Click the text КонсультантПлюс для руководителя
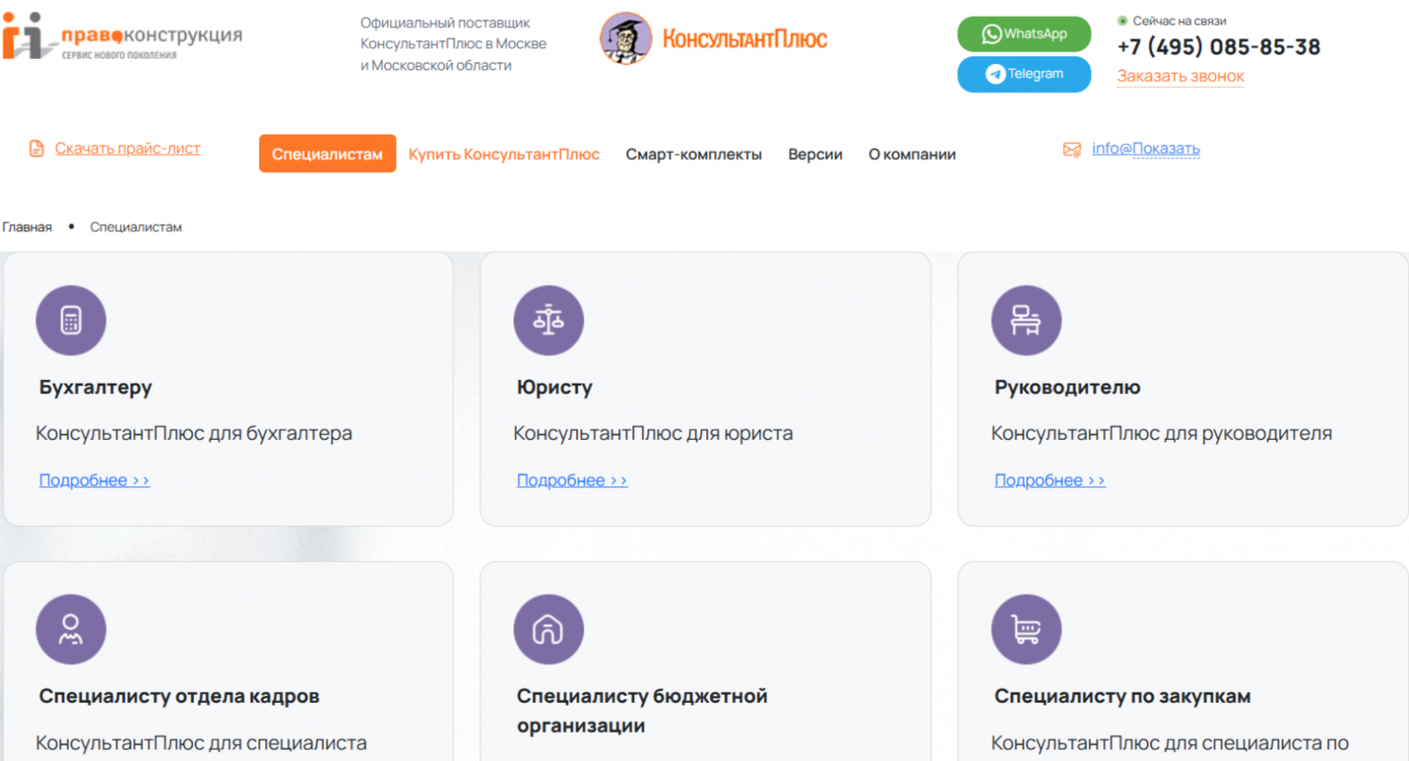Screen dimensions: 1409x761 point(1162,433)
